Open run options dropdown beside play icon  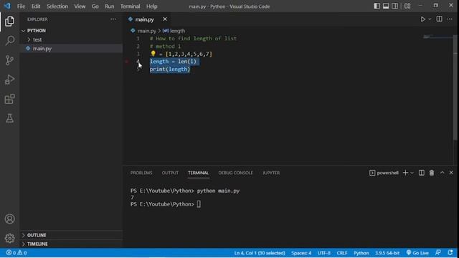click(x=430, y=19)
